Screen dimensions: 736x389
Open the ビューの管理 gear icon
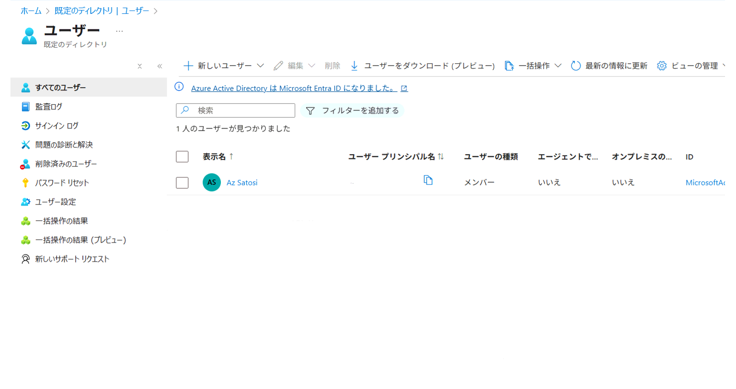(x=662, y=66)
